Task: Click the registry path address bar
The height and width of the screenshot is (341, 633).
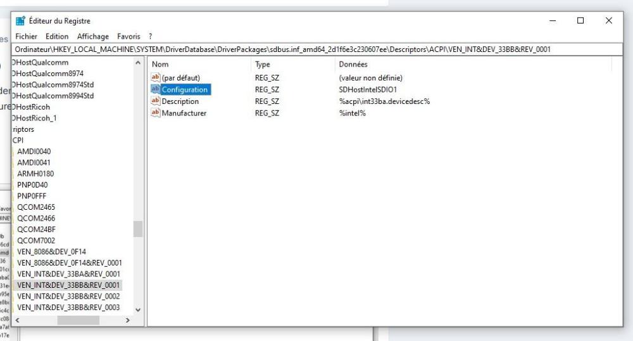Action: click(x=317, y=49)
